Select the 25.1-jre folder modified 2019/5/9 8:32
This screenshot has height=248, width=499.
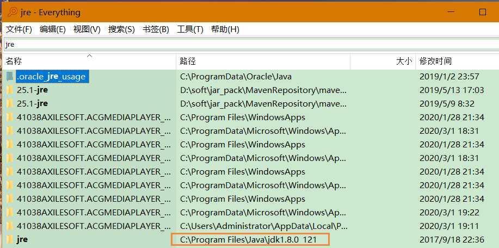[x=33, y=104]
